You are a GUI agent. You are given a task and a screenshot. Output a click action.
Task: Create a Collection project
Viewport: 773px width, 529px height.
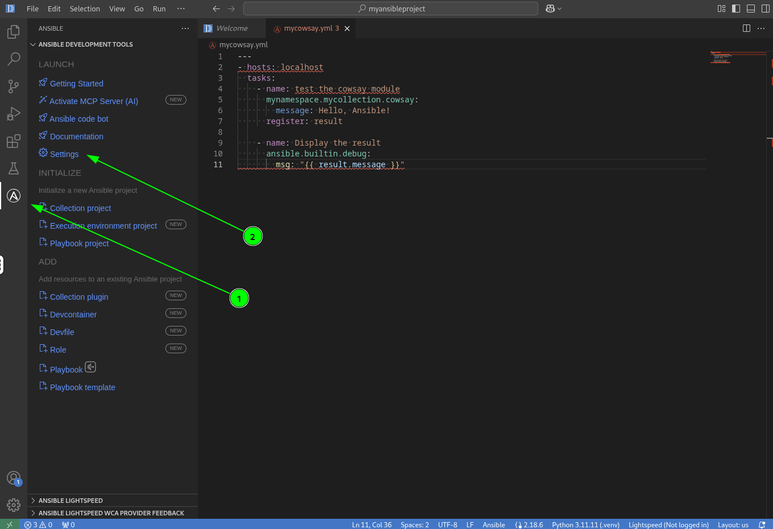coord(81,208)
